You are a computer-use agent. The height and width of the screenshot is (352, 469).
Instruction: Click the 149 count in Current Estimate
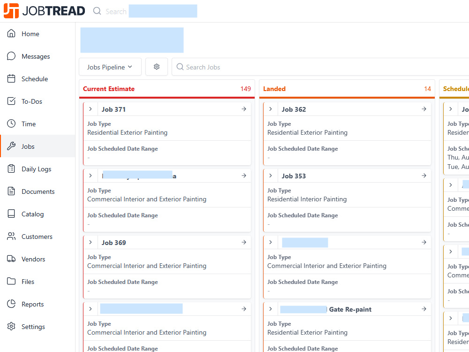[x=246, y=89]
